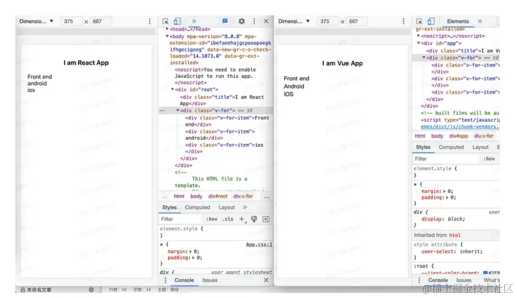Viewport: 517px width, 298px height.
Task: Open the blue issues message icon
Action: (225, 22)
